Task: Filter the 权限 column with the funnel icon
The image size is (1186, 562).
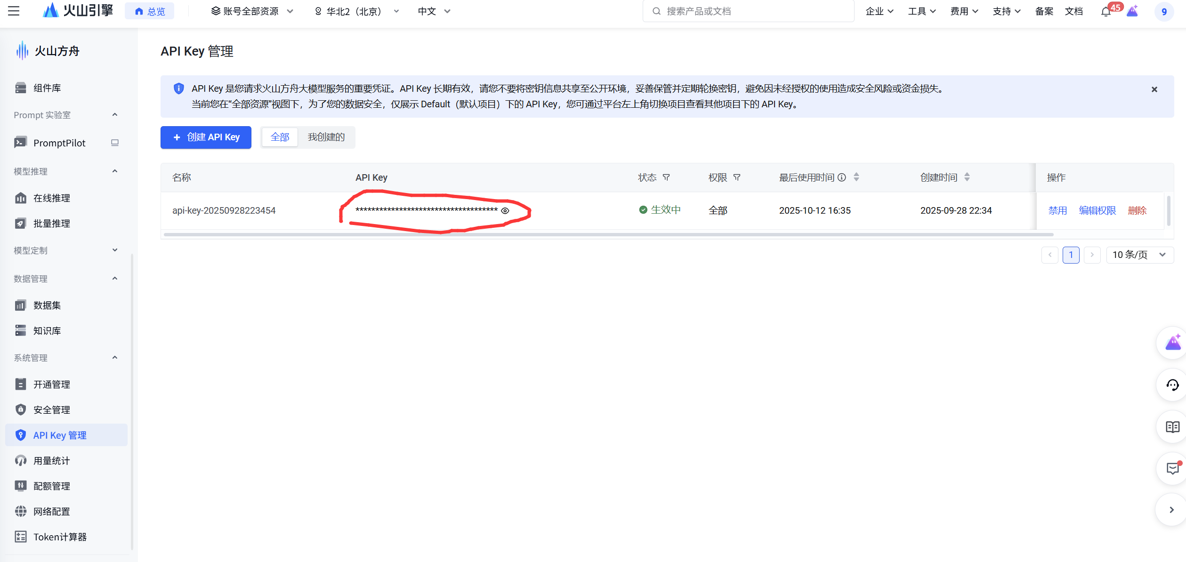Action: (737, 177)
